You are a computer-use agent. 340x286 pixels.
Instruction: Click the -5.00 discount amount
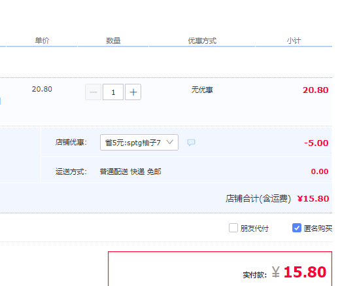316,143
